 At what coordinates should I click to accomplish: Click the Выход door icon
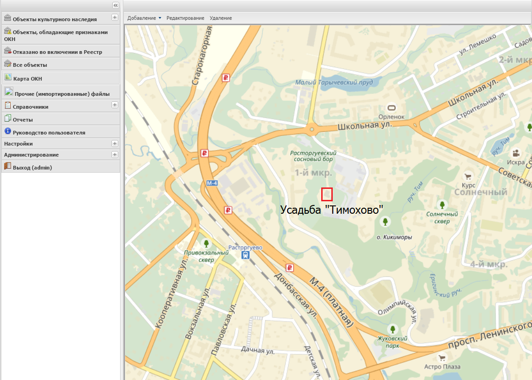[7, 167]
